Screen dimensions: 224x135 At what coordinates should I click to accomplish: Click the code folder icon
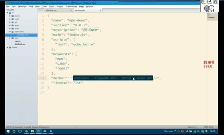[13, 19]
